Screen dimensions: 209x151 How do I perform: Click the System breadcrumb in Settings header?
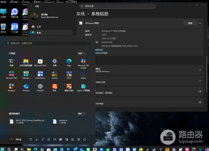tap(81, 14)
